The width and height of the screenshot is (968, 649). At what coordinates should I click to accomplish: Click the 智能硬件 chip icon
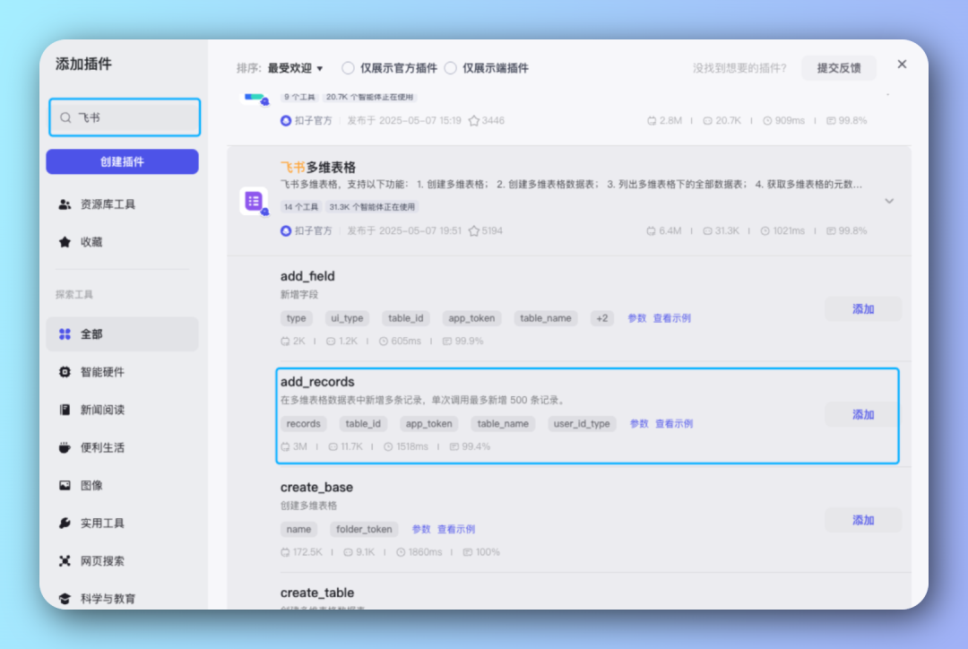65,372
